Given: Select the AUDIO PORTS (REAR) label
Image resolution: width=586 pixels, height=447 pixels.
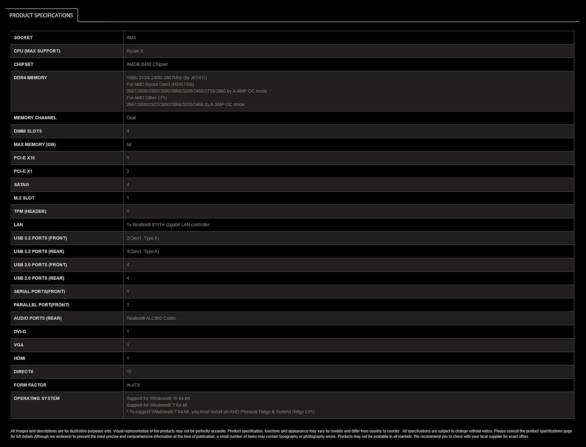Looking at the screenshot, I should point(38,318).
